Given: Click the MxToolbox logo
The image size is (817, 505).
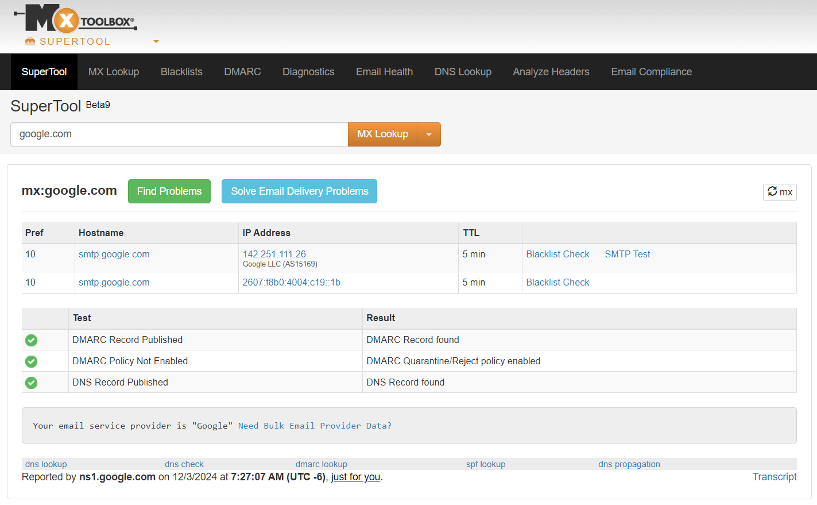Looking at the screenshot, I should click(75, 18).
